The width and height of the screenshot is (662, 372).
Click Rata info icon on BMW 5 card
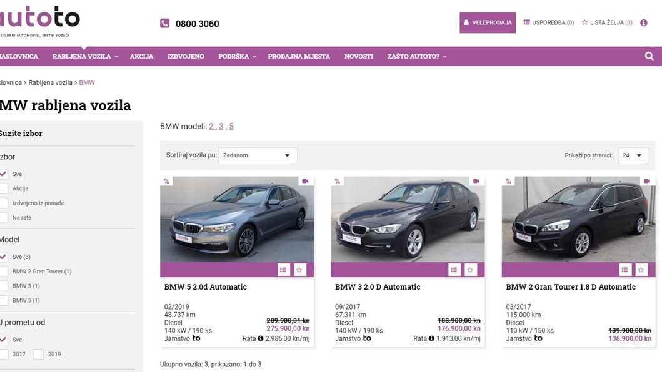[x=261, y=338]
